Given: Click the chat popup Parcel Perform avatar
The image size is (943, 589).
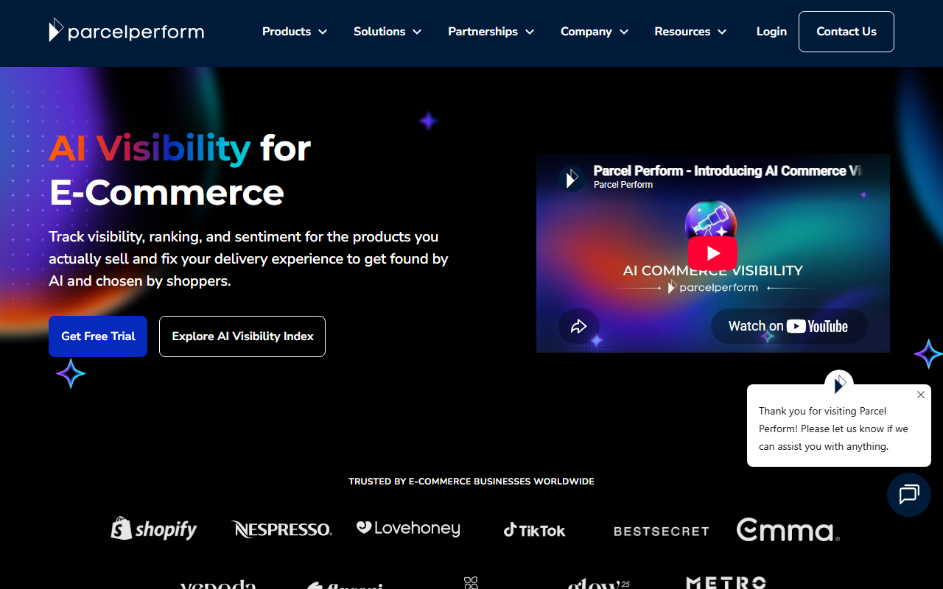Looking at the screenshot, I should pos(839,384).
